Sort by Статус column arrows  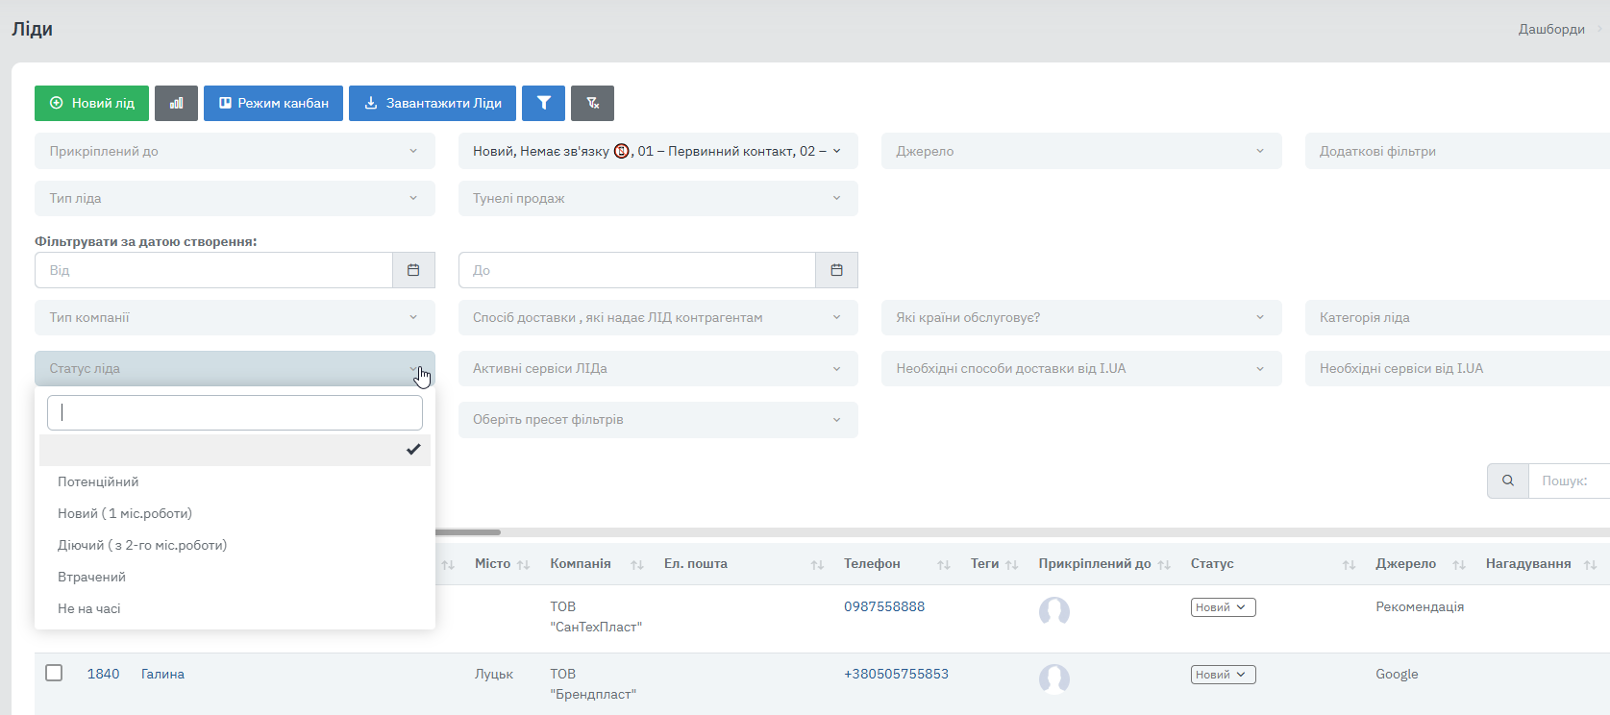[1349, 565]
